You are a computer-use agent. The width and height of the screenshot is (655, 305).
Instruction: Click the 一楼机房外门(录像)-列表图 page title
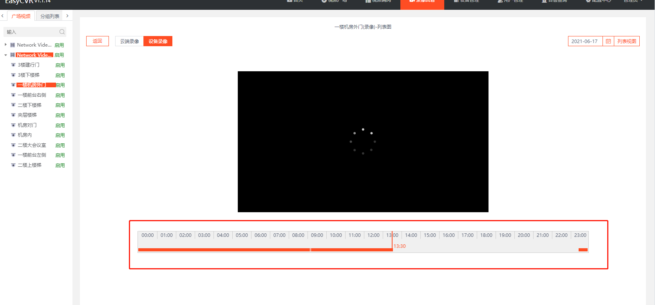pyautogui.click(x=363, y=27)
